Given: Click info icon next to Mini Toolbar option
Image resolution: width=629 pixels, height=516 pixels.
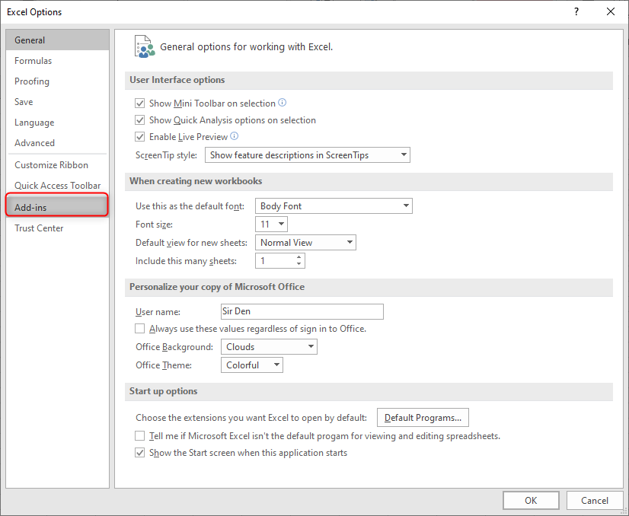Looking at the screenshot, I should 283,103.
